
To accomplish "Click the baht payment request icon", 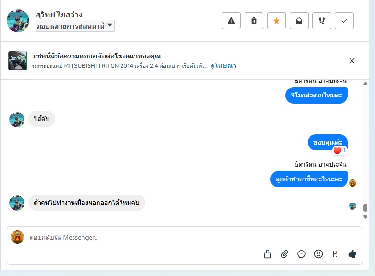I will pyautogui.click(x=335, y=254).
